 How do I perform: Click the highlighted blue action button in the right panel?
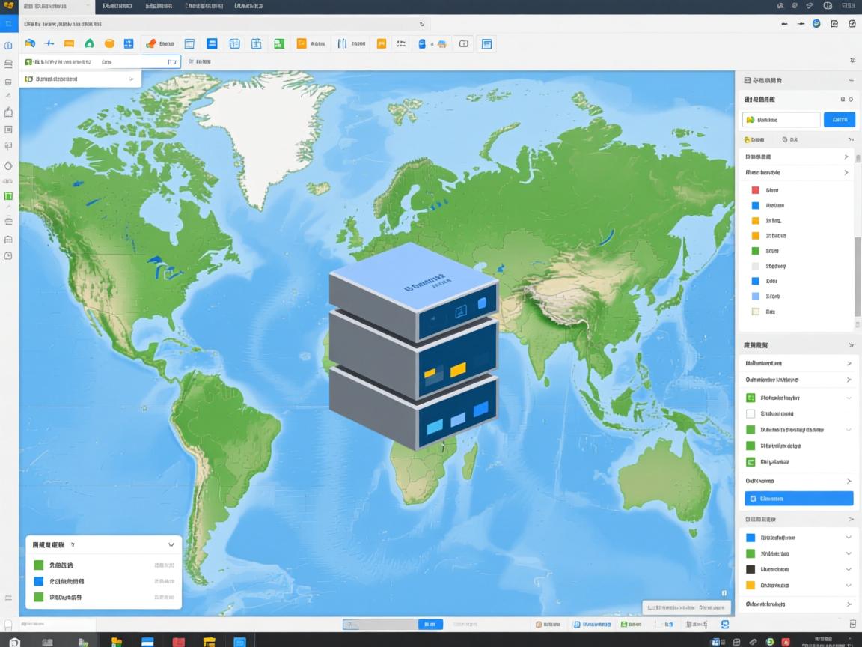798,498
